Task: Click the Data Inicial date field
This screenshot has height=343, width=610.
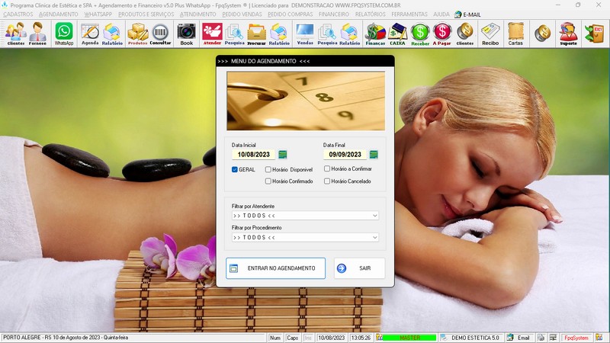Action: coord(254,155)
